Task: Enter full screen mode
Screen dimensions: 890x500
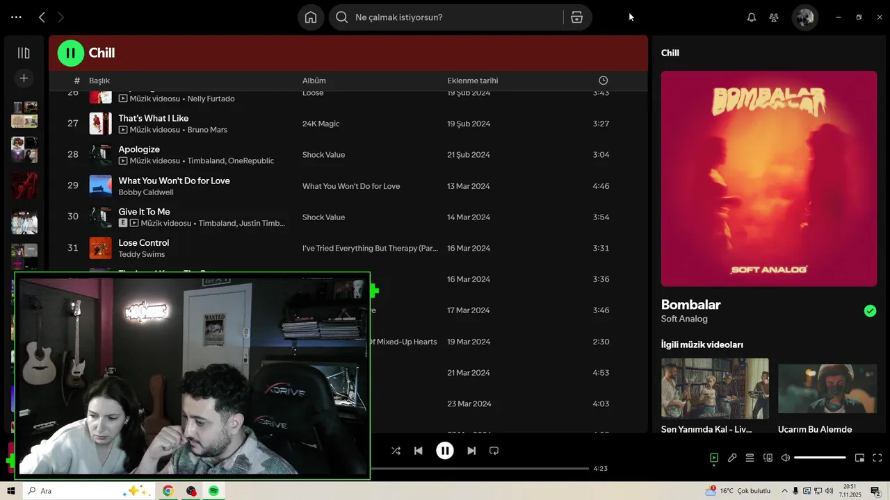Action: [x=877, y=458]
